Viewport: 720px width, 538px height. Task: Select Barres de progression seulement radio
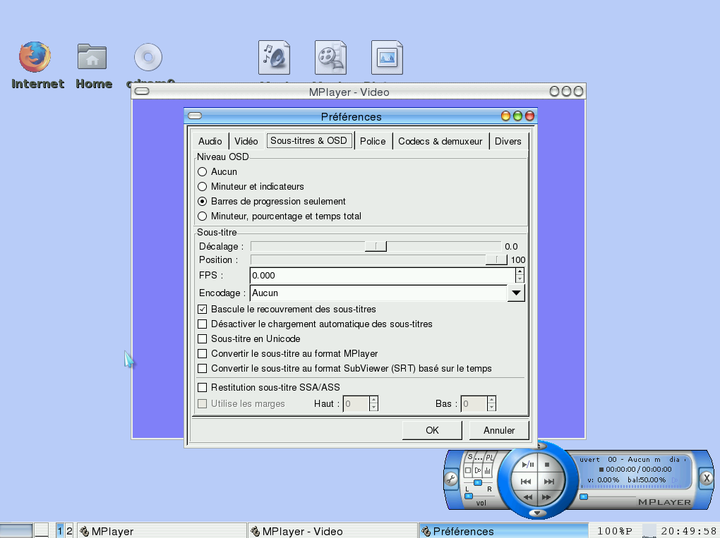(203, 202)
